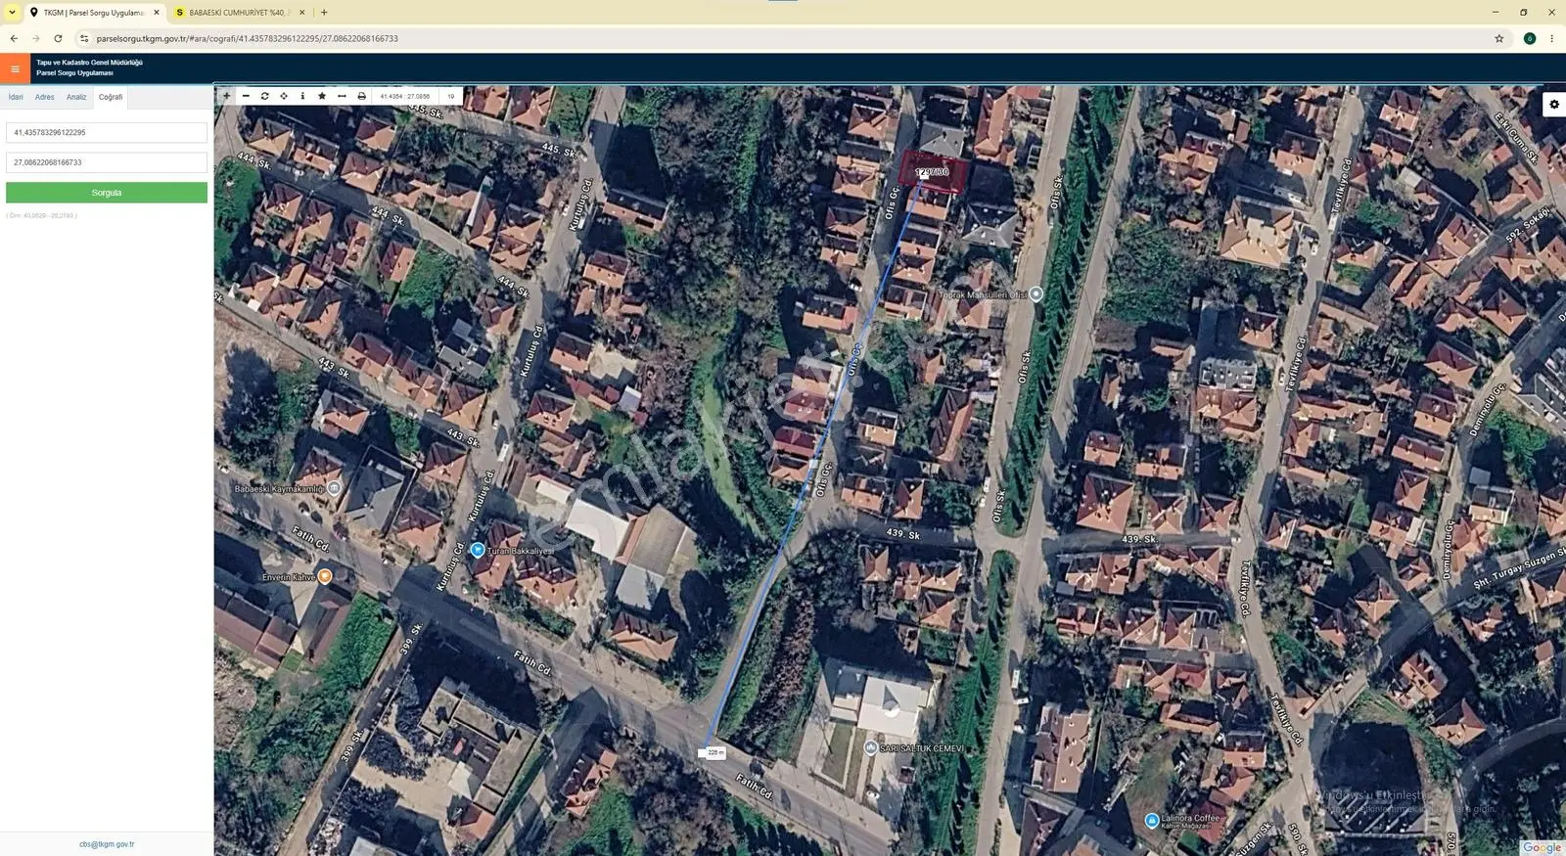Click the Lalinora Coffee marker

[1152, 821]
